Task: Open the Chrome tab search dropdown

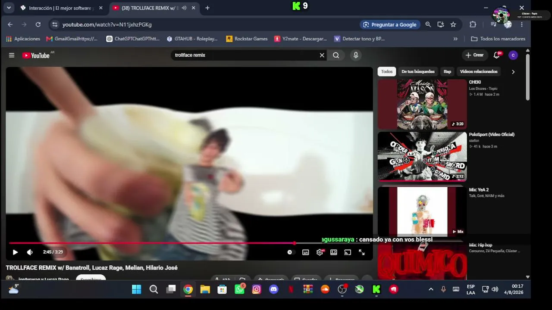Action: coord(9,8)
